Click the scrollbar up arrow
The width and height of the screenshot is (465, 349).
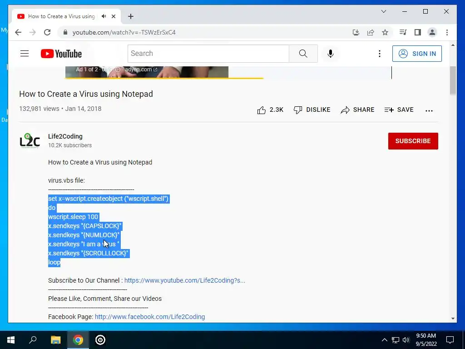(453, 45)
